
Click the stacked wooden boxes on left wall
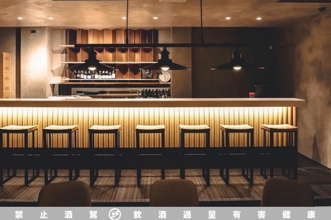pos(6,74)
